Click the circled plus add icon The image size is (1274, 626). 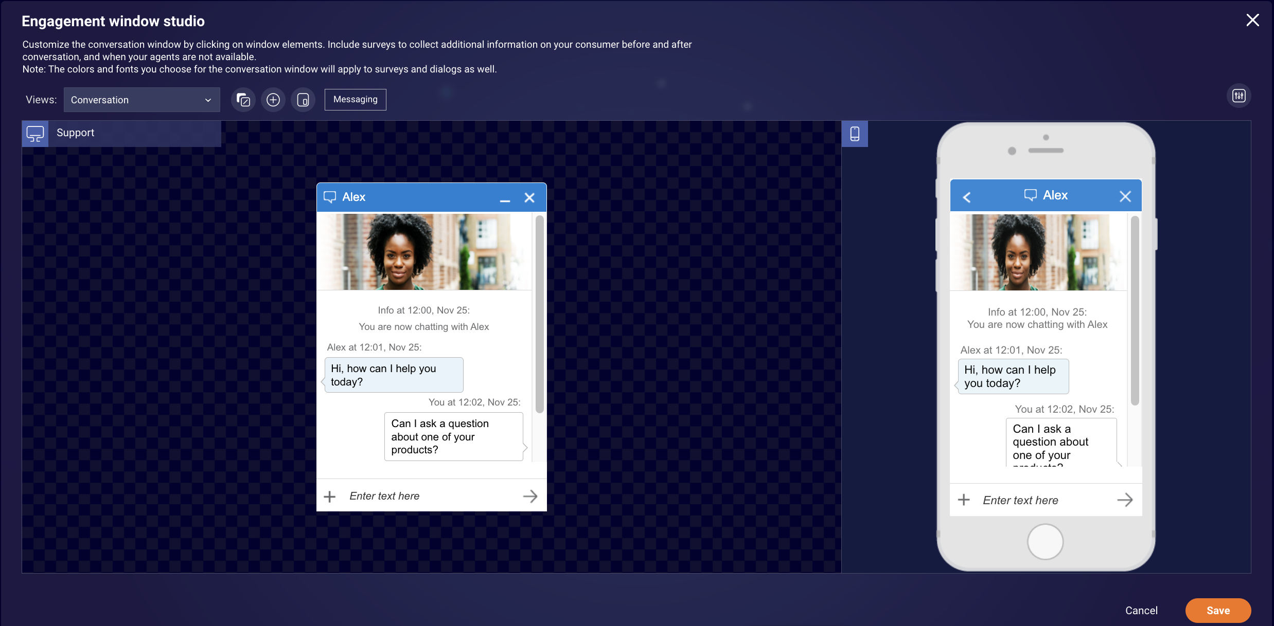[x=273, y=100]
